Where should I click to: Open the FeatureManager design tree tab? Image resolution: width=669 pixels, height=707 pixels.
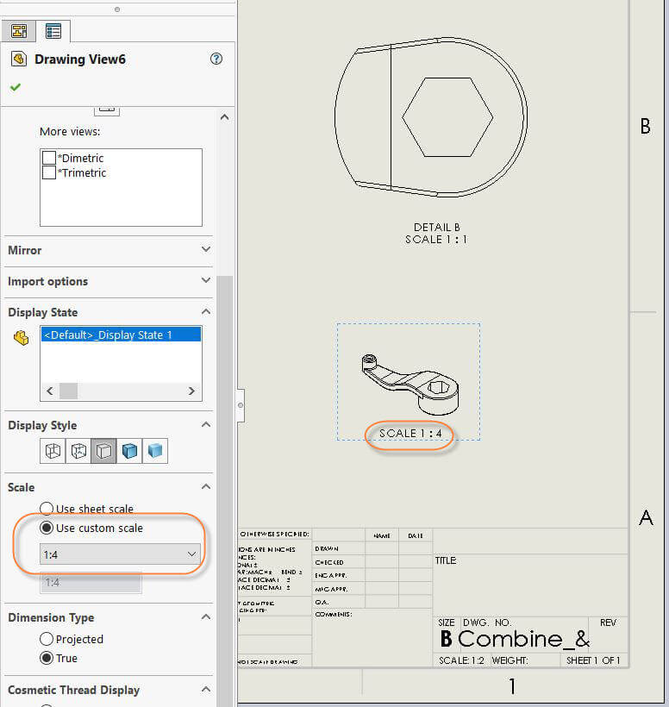pyautogui.click(x=18, y=31)
